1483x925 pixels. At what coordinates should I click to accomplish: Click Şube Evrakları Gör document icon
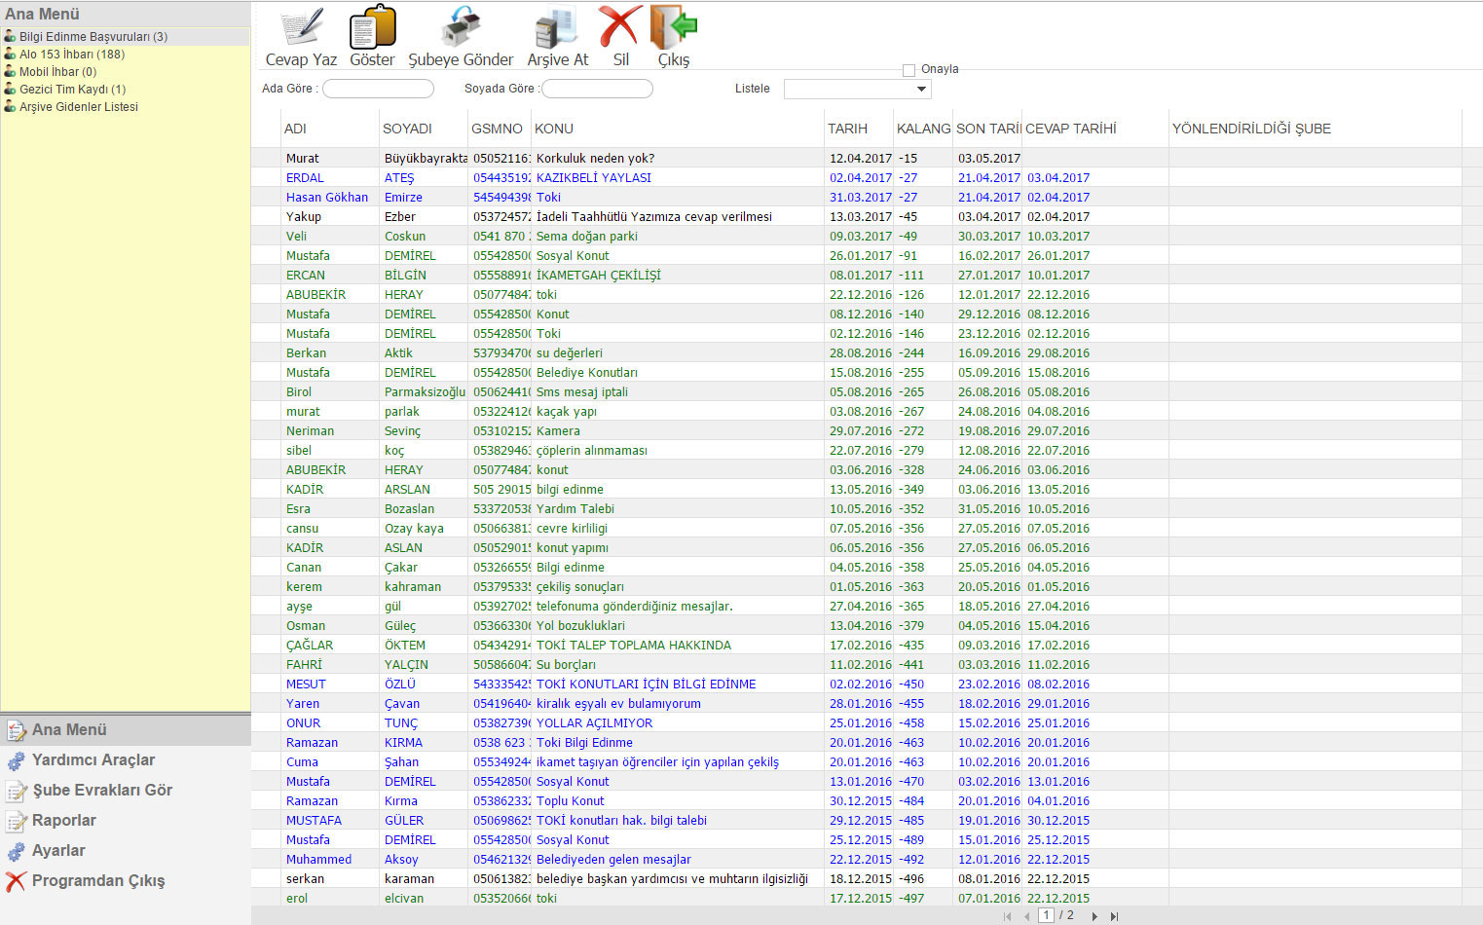pos(16,791)
